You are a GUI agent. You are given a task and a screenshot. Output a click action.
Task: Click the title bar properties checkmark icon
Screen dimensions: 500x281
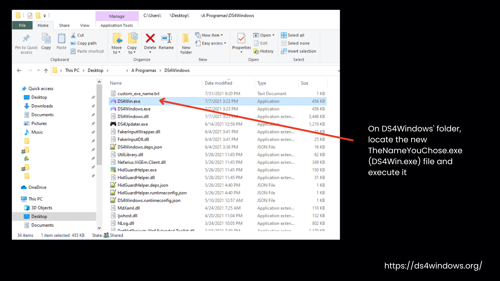point(30,16)
